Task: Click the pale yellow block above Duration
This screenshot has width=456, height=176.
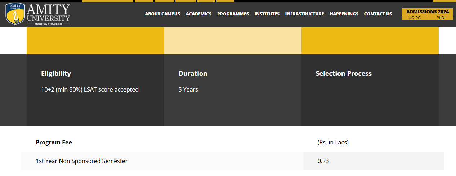Action: (x=232, y=41)
